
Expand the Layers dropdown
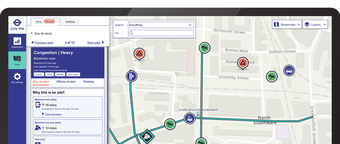point(315,25)
